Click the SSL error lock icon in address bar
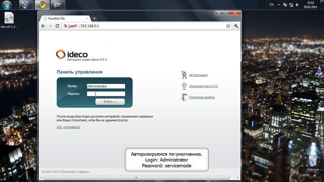The height and width of the screenshot is (182, 324). [65, 26]
